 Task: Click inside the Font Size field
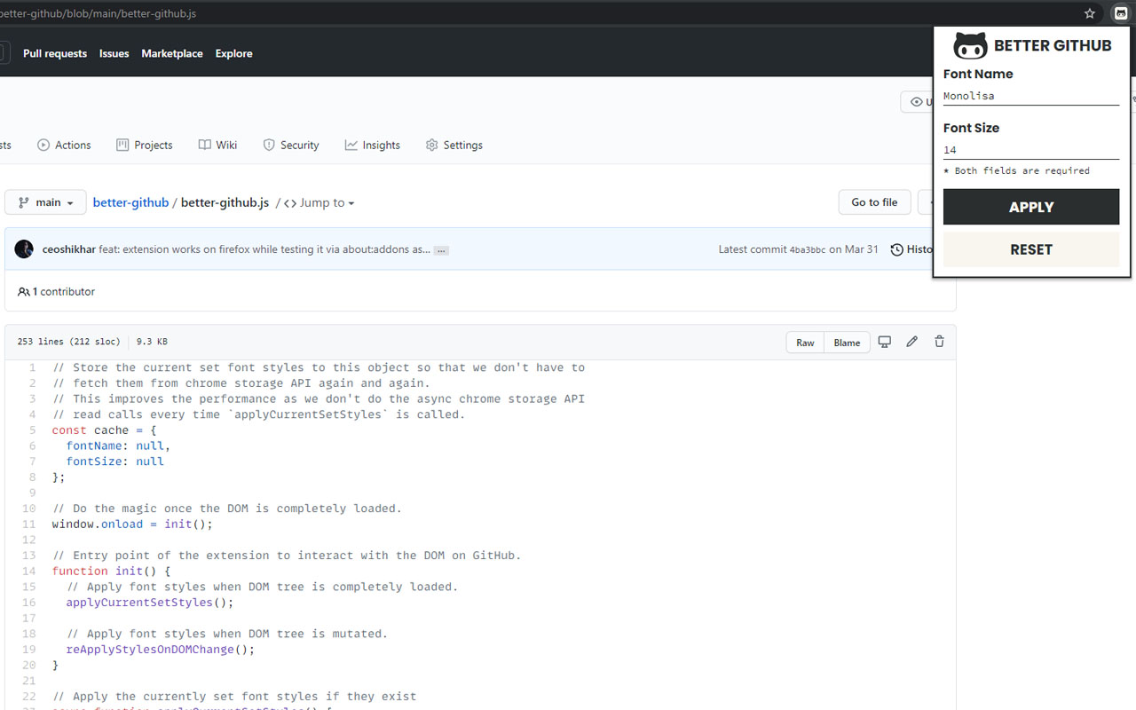pyautogui.click(x=1031, y=149)
